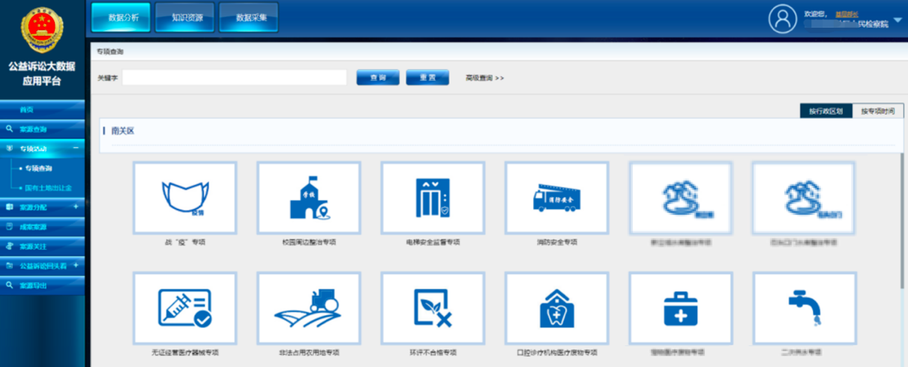Click the tooth clinic 口腔诊疗机构医疗废物专项 icon
This screenshot has width=908, height=367.
(x=556, y=308)
